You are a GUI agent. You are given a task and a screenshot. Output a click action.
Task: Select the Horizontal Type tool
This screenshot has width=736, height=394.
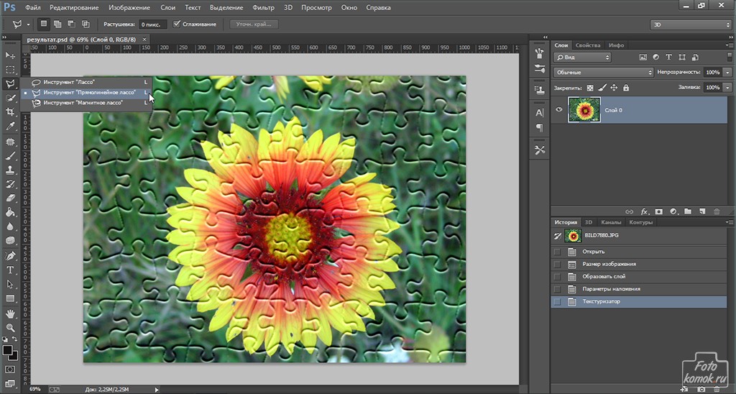coord(10,270)
